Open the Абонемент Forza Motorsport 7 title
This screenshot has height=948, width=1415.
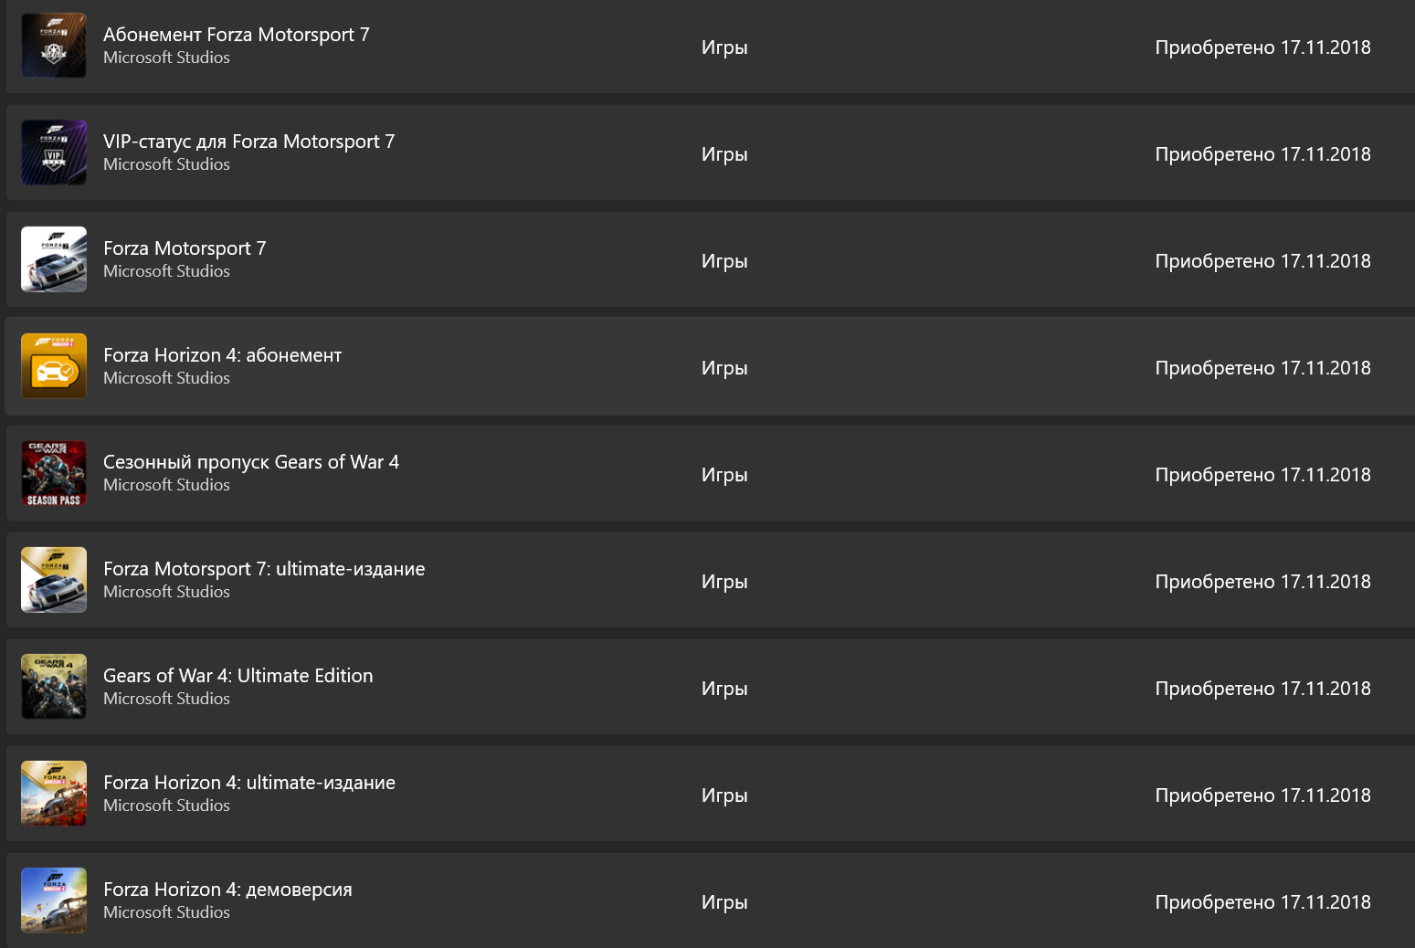(x=237, y=35)
